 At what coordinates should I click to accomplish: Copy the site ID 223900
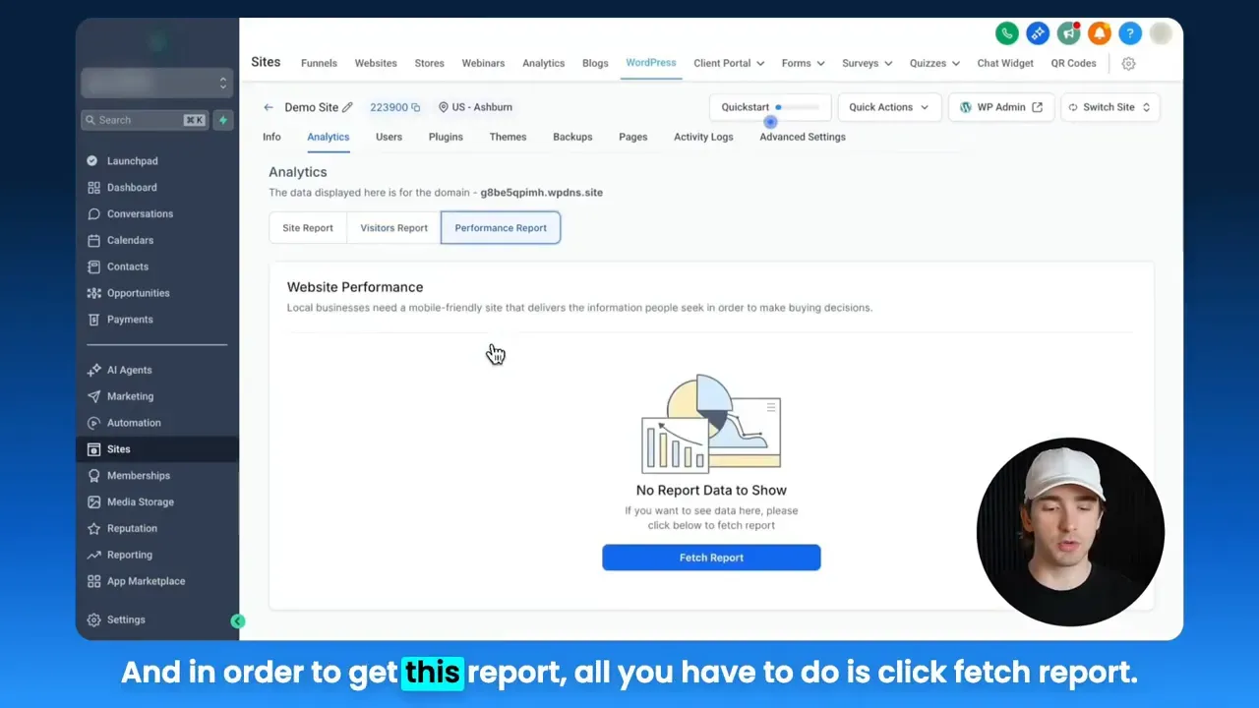tap(417, 106)
